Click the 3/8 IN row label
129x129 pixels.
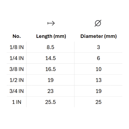click(x=17, y=69)
